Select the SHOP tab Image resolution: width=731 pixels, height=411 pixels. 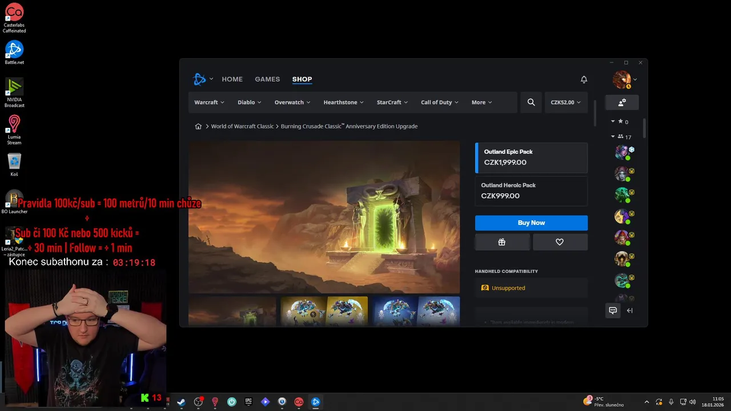pos(302,79)
